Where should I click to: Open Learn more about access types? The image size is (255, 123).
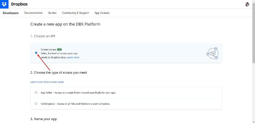[x=47, y=82]
